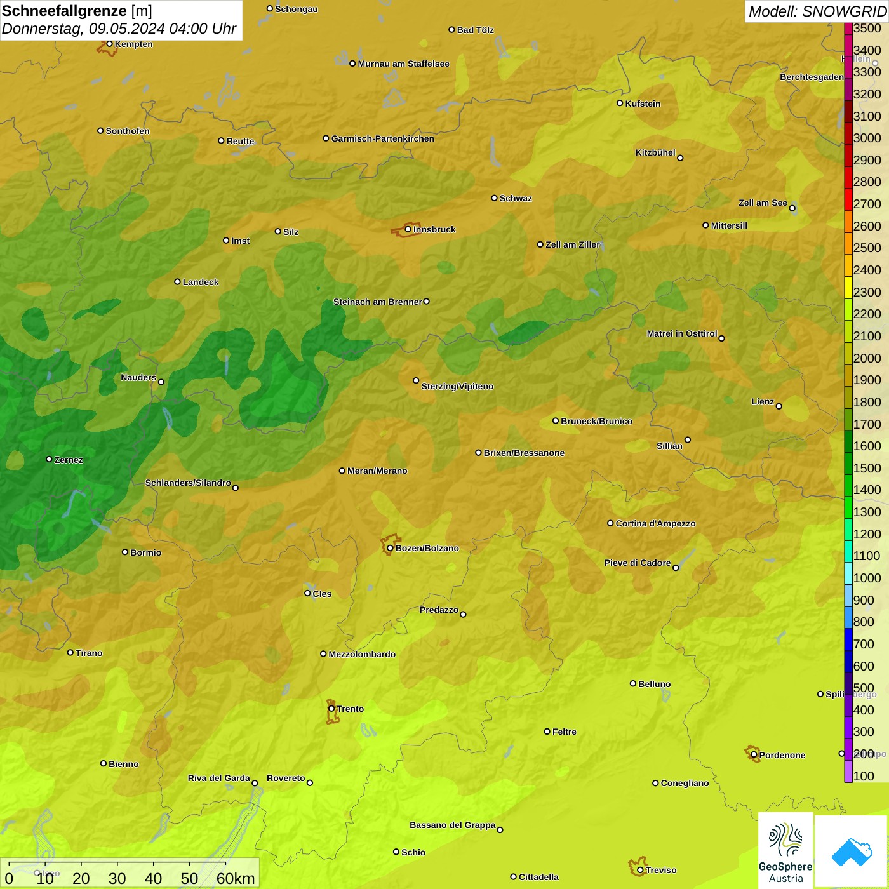
Task: Click the Riva del Garda marker
Action: pyautogui.click(x=255, y=783)
